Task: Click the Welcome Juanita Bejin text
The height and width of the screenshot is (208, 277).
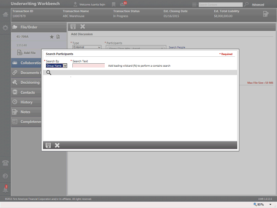Action: [x=92, y=5]
